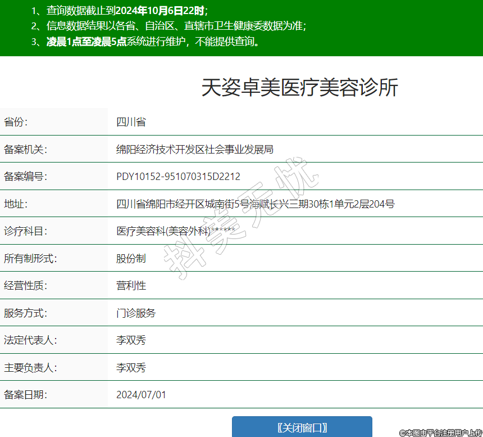
Task: Click the legal representative name 李双秀
Action: pyautogui.click(x=131, y=340)
